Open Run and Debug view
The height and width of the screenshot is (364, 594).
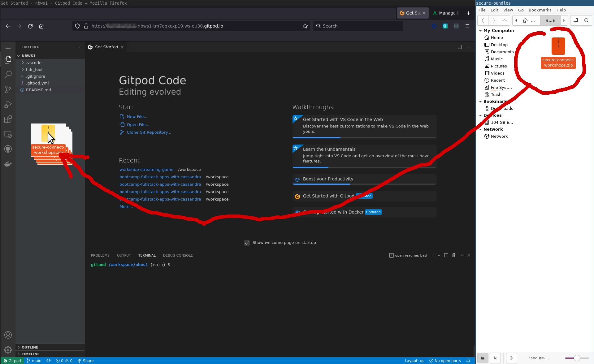8,104
